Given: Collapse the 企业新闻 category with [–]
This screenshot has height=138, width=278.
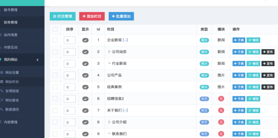Looking at the screenshot, I should [125, 40].
